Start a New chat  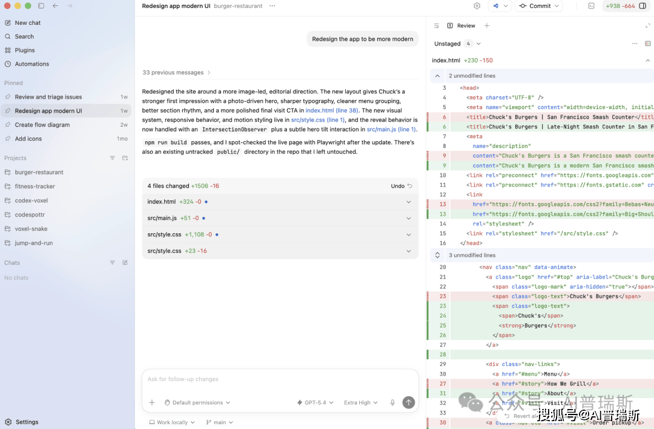coord(27,22)
